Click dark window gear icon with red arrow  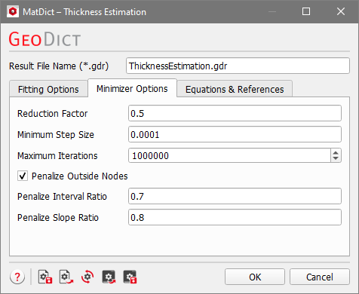pyautogui.click(x=109, y=277)
